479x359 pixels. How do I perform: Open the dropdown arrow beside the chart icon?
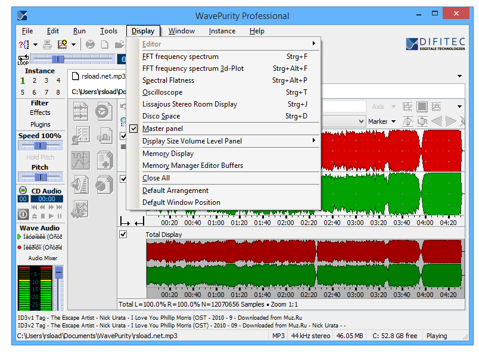tap(73, 45)
